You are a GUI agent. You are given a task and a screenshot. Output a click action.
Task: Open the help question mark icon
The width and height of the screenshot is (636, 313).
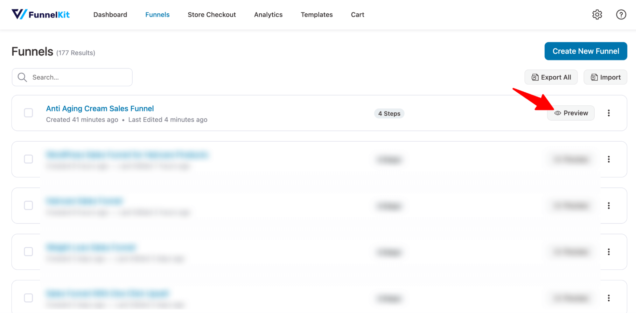[621, 15]
